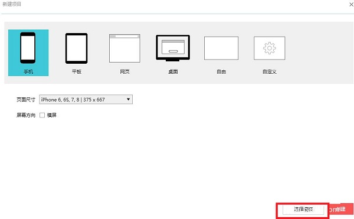This screenshot has height=219, width=354.
Task: Enable the 横屏 landscape checkbox
Action: tap(42, 115)
